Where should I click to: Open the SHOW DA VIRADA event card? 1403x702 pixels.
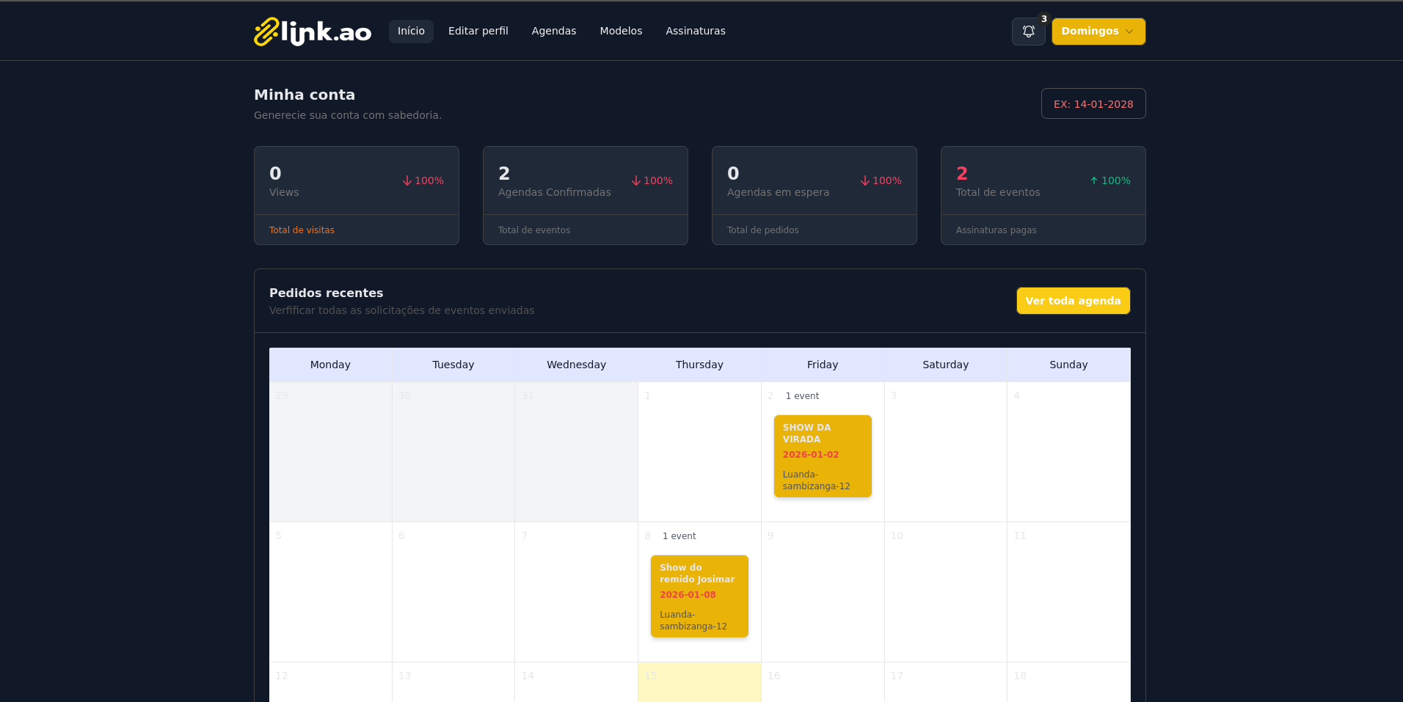coord(823,456)
